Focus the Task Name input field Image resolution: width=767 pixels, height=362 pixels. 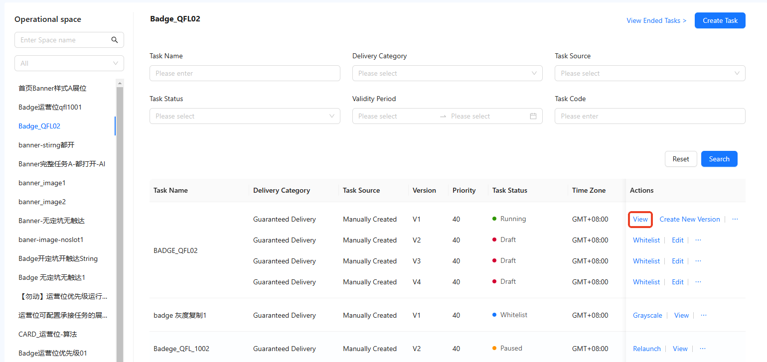tap(245, 73)
